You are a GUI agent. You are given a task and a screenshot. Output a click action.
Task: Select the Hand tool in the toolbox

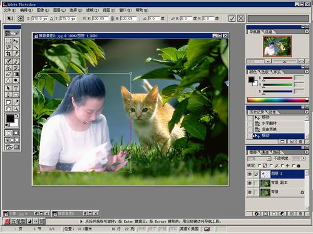pyautogui.click(x=8, y=109)
